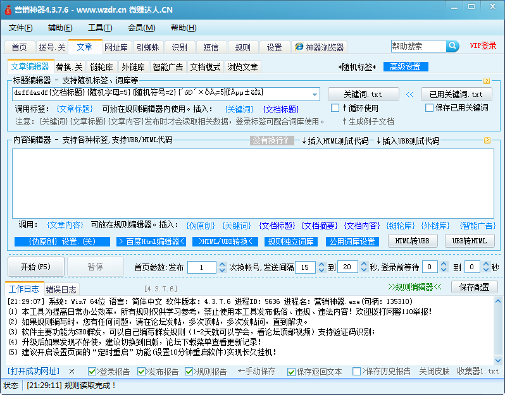Viewport: 505px width, 395px height.
Task: Toggle the 发布报告 checkbox
Action: [x=141, y=372]
